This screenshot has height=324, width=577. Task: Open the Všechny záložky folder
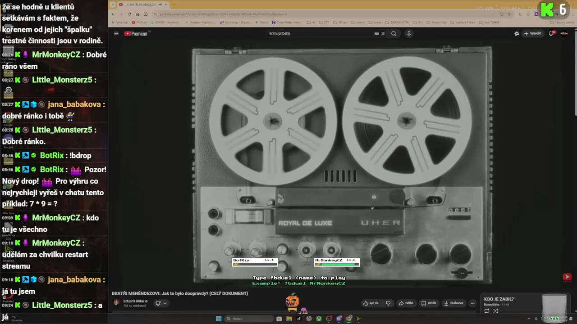(562, 22)
